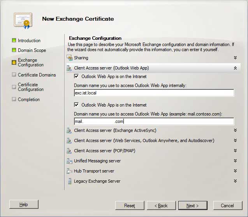Uncheck Outlook Web App is on the Intranet

(x=77, y=76)
